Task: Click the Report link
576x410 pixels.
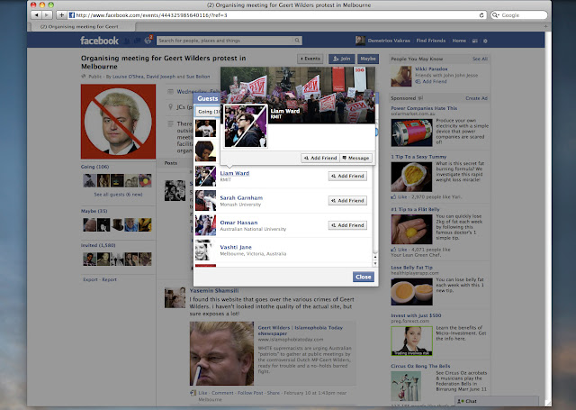Action: point(109,279)
